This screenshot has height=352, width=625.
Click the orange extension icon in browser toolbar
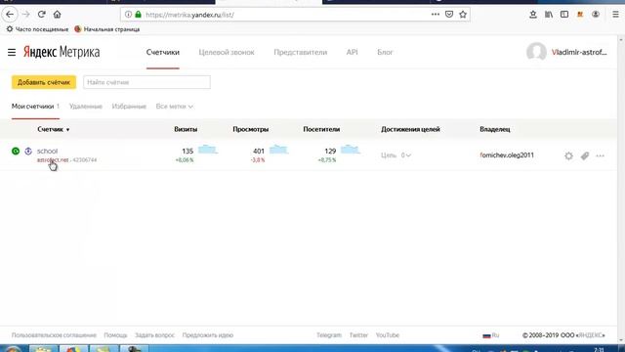pyautogui.click(x=580, y=15)
